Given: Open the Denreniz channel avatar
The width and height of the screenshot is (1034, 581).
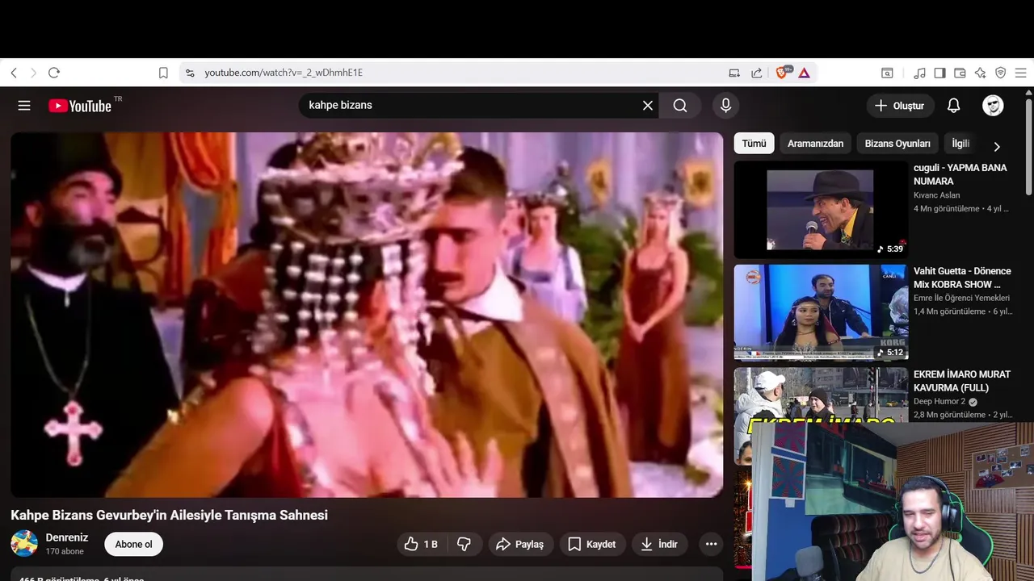Looking at the screenshot, I should coord(24,544).
